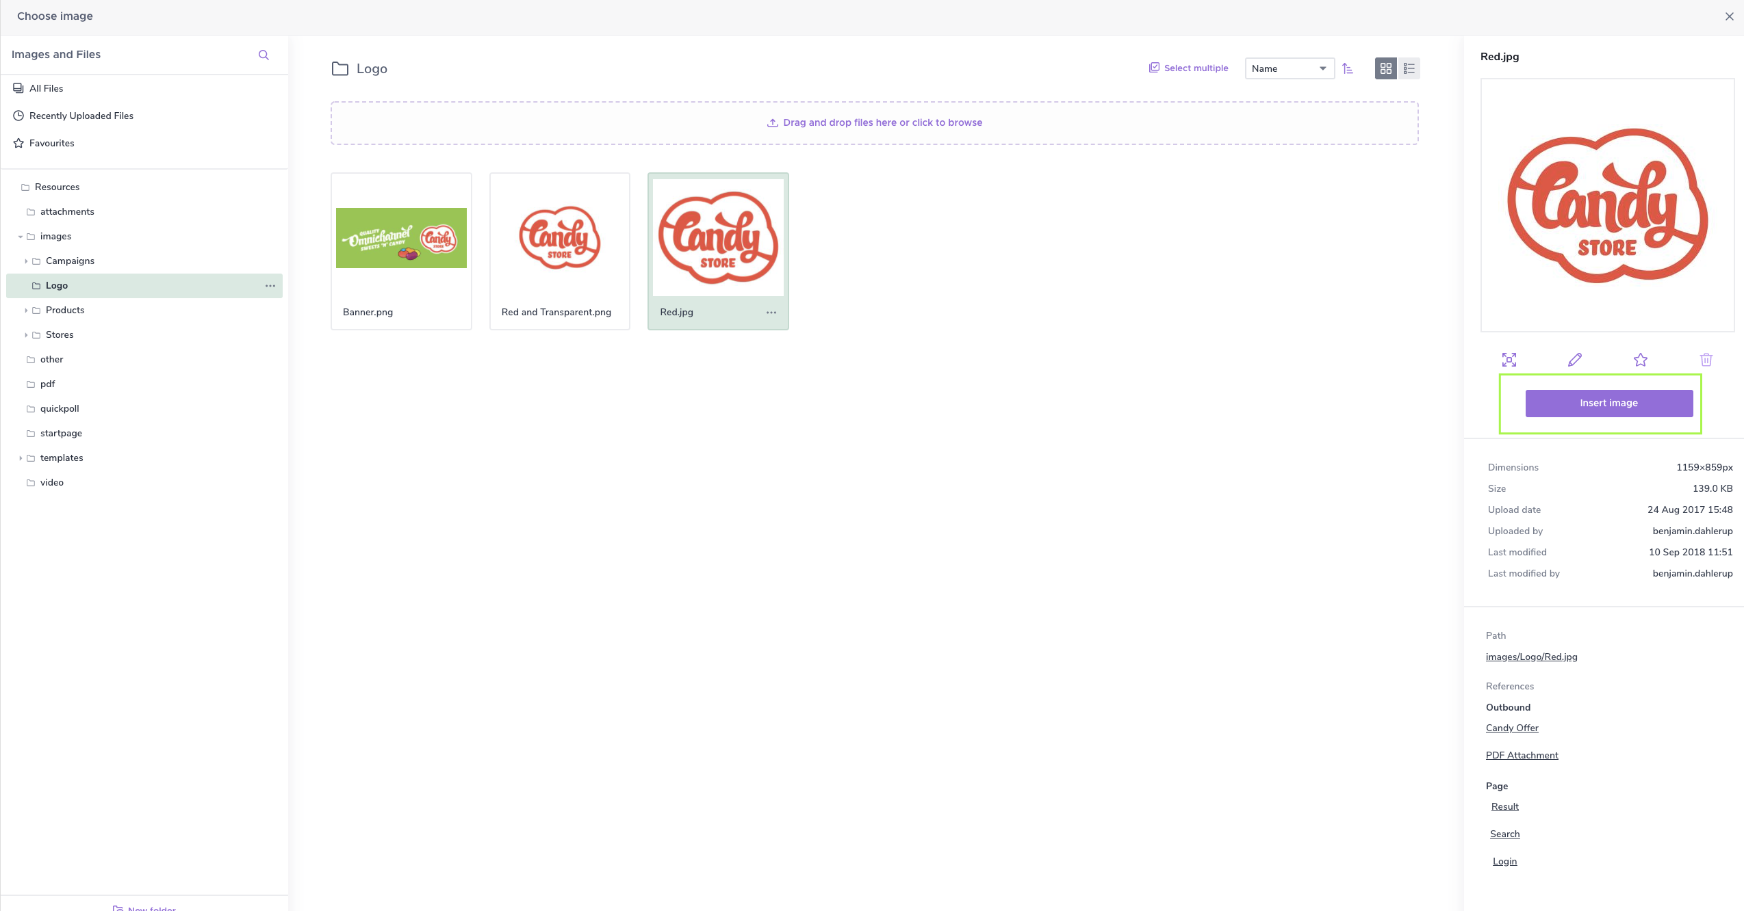Click the Insert image button
Viewport: 1744px width, 911px height.
(x=1609, y=404)
